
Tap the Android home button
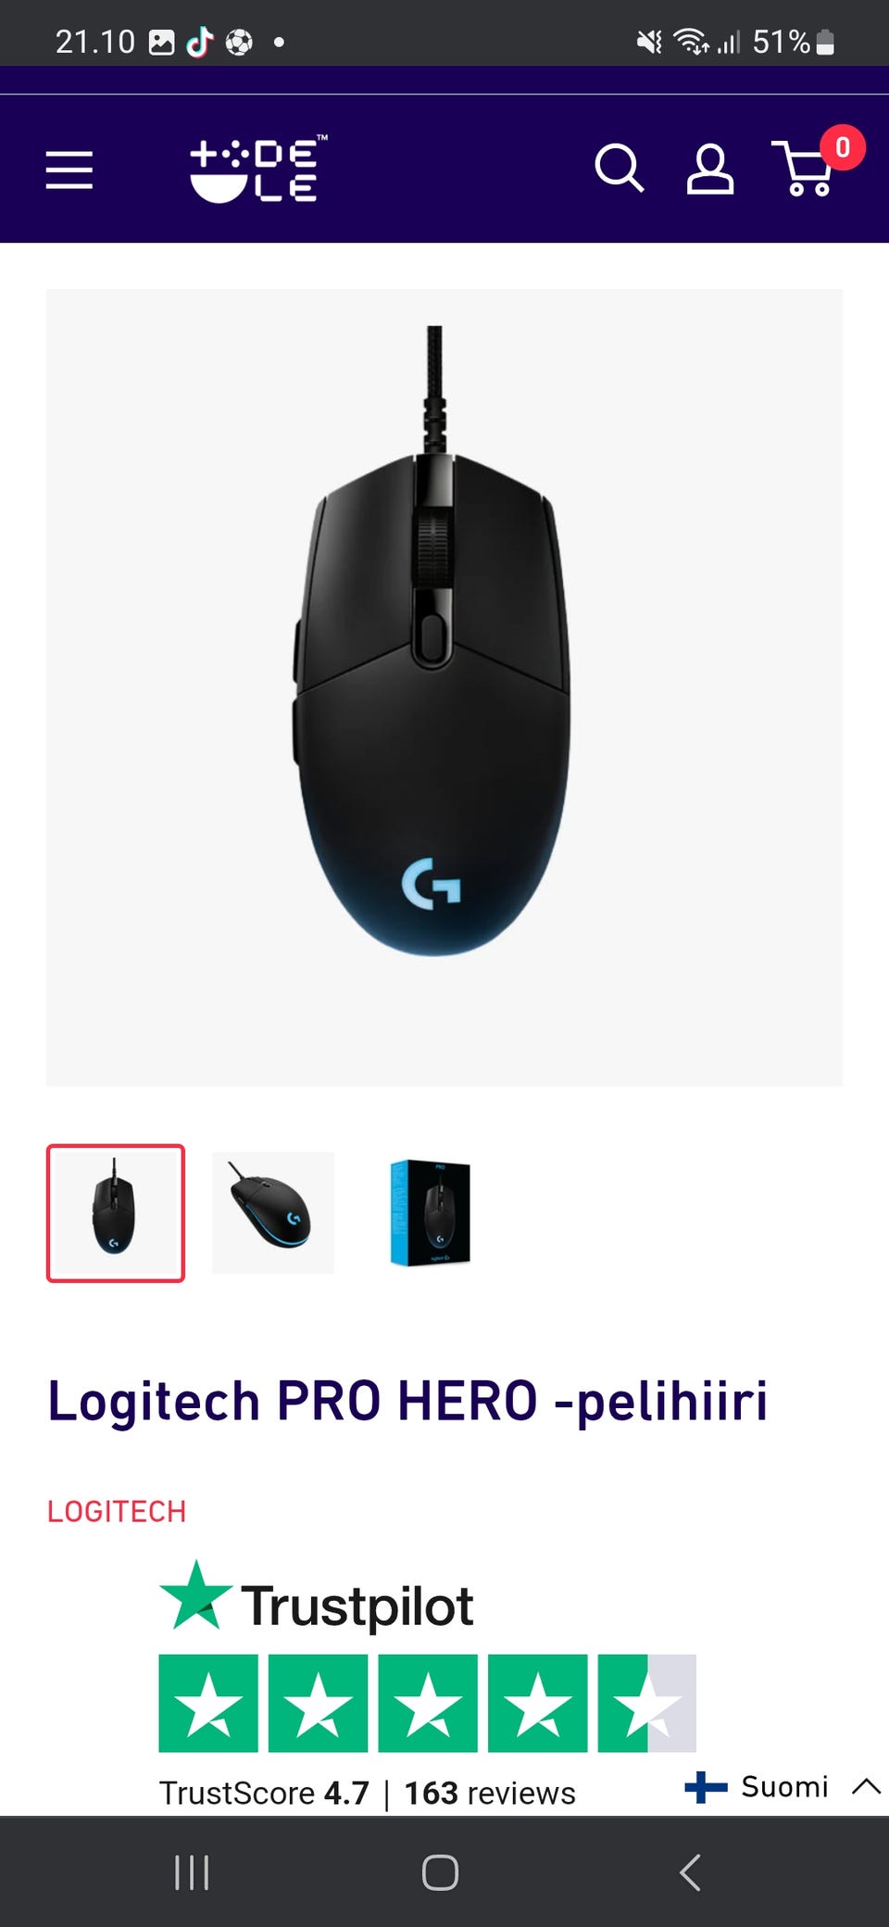[x=440, y=1872]
